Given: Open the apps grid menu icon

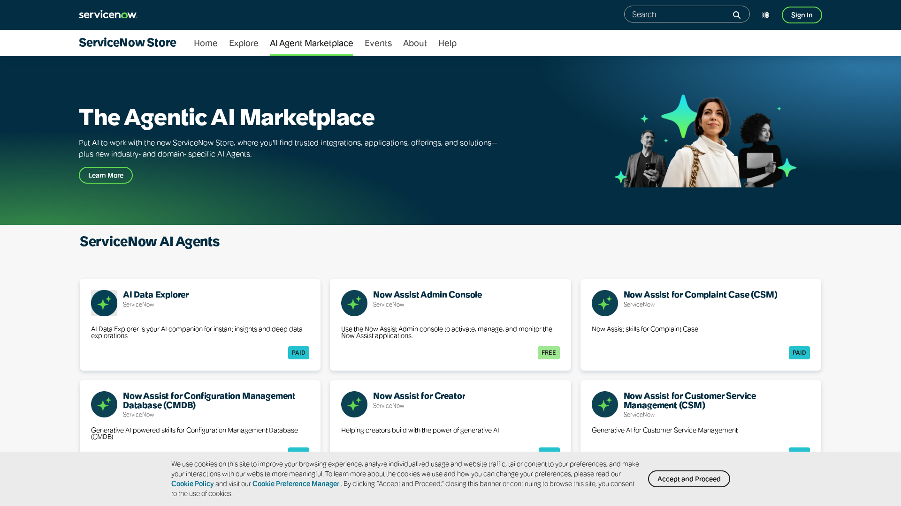Looking at the screenshot, I should (x=766, y=15).
